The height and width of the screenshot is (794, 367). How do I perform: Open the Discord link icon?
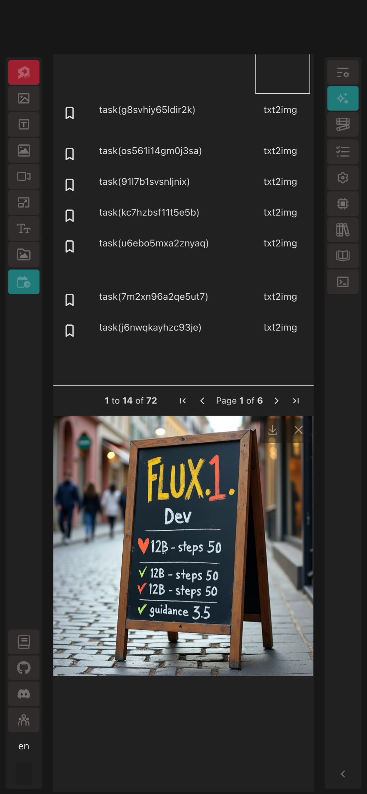(x=23, y=694)
